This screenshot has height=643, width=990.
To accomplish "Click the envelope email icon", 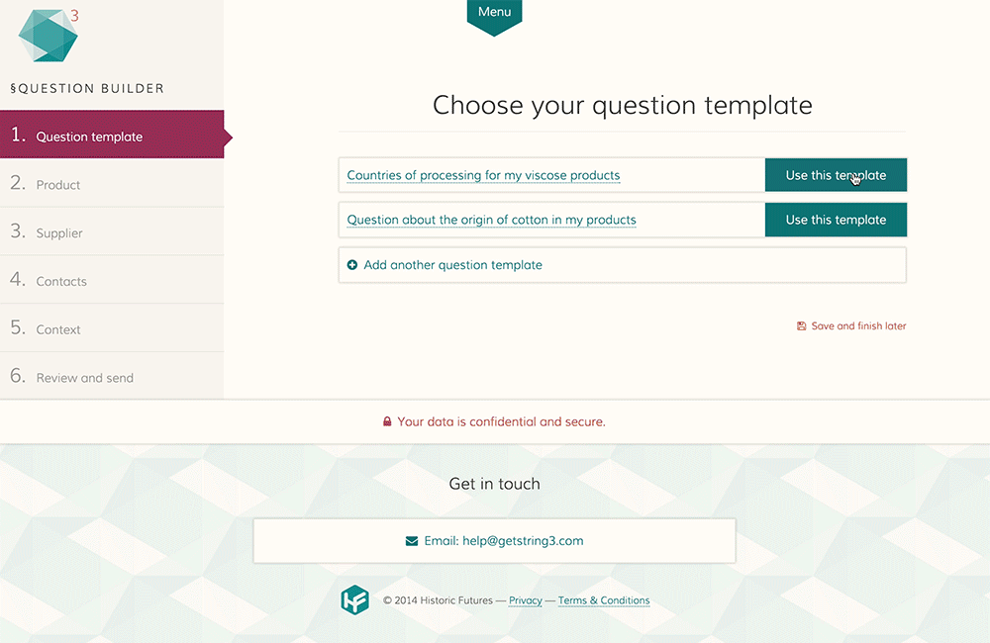I will (x=412, y=541).
